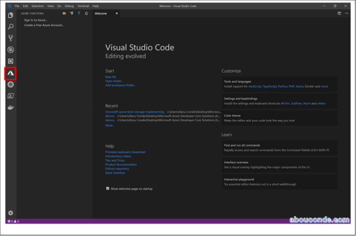This screenshot has width=357, height=236.
Task: Refresh the Azure Functions panel
Action: pos(86,14)
